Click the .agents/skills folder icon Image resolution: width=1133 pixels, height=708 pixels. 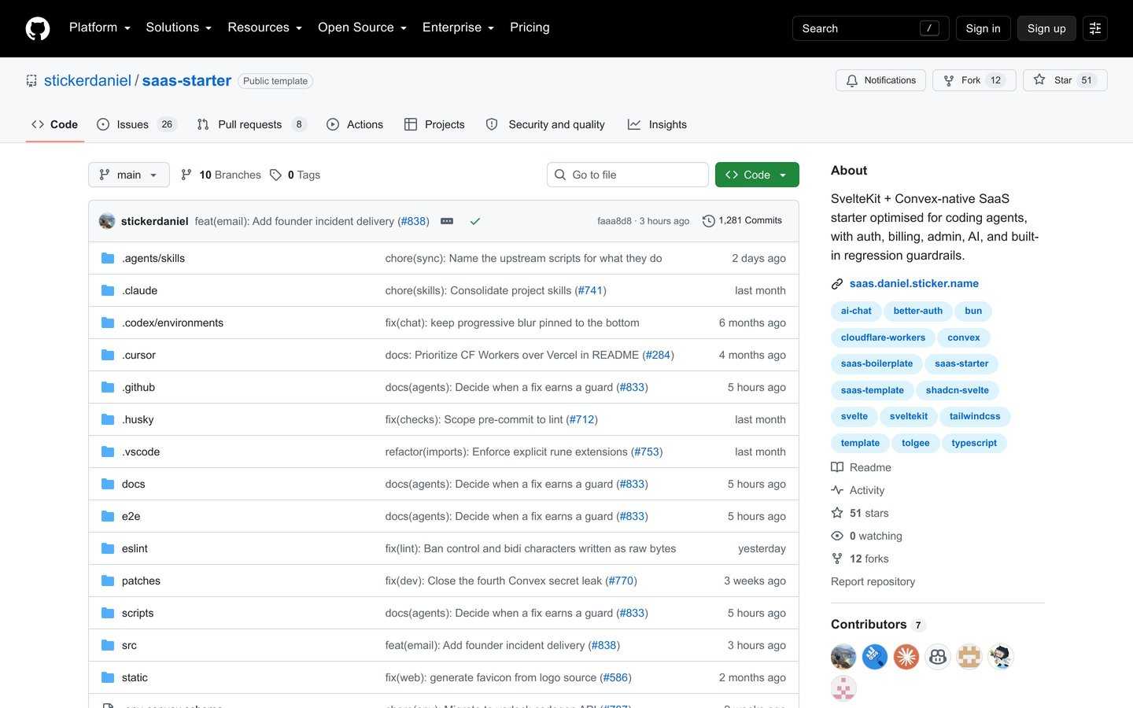click(108, 258)
